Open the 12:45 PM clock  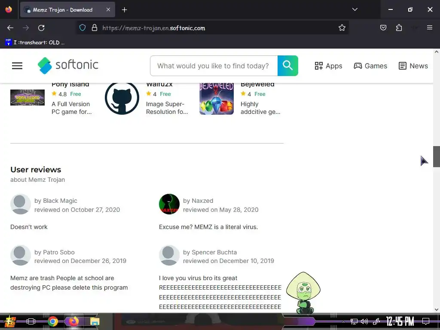point(400,321)
